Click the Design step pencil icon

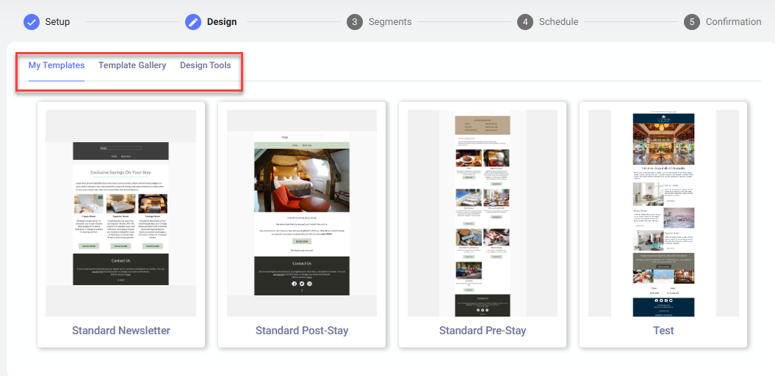click(193, 22)
